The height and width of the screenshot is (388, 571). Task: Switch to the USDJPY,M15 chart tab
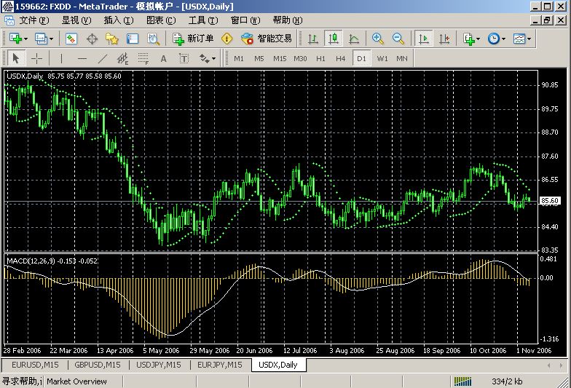point(158,365)
